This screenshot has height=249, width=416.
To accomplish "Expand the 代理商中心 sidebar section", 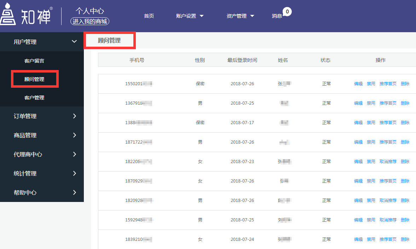I will point(42,154).
